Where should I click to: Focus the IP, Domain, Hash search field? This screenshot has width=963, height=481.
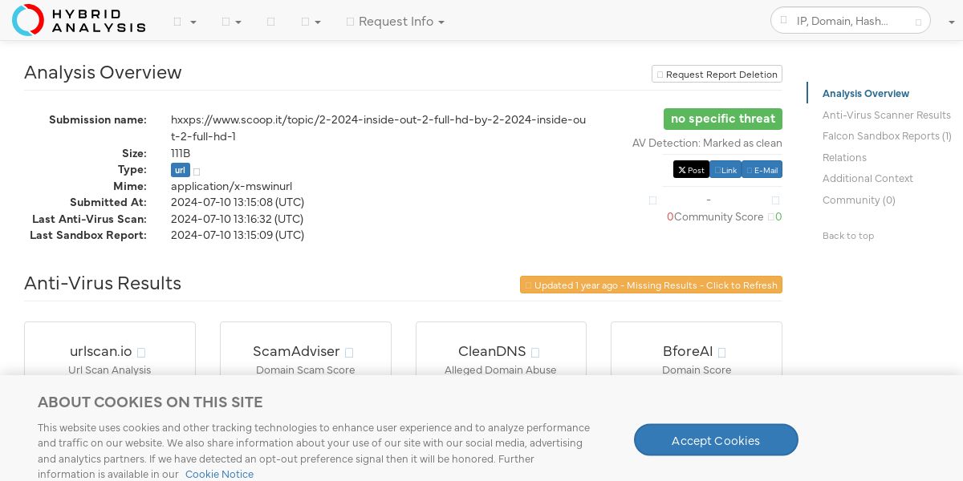851,21
